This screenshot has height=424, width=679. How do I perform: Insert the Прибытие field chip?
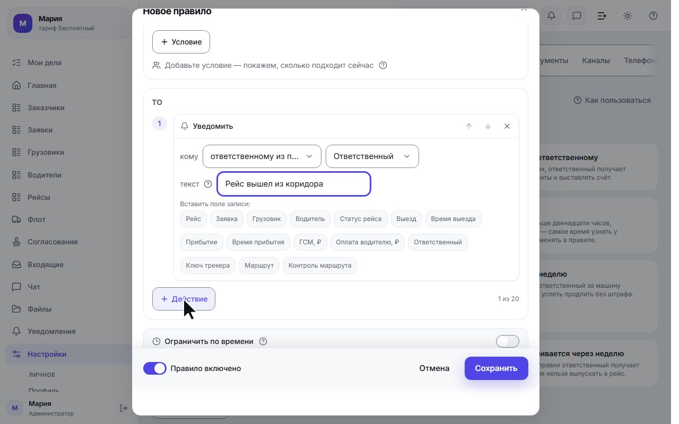pyautogui.click(x=202, y=242)
